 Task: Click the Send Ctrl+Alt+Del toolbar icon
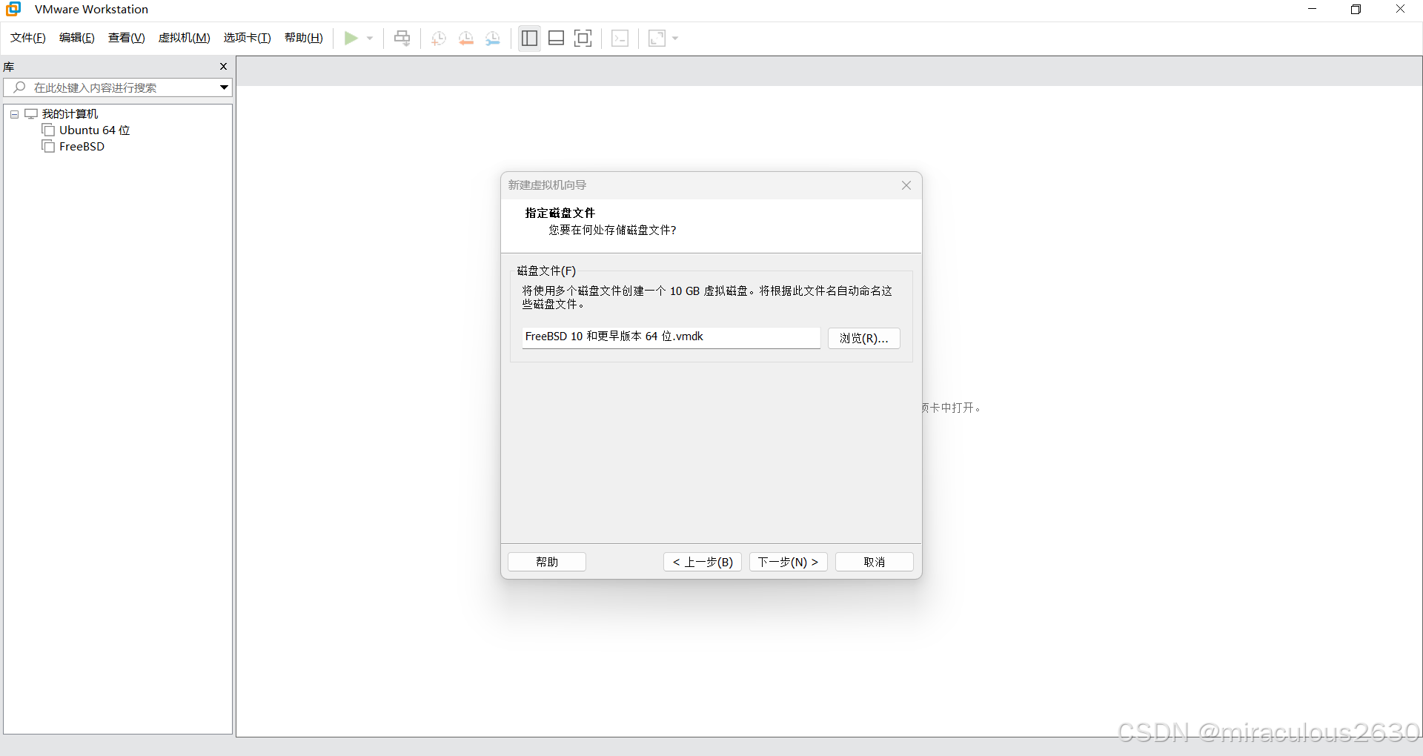[402, 38]
